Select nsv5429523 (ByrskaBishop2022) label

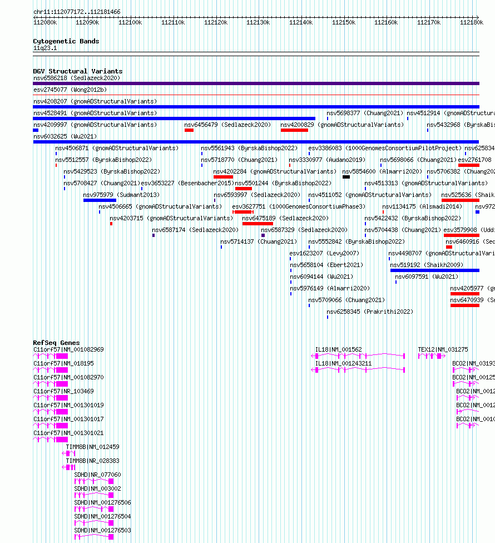point(112,171)
